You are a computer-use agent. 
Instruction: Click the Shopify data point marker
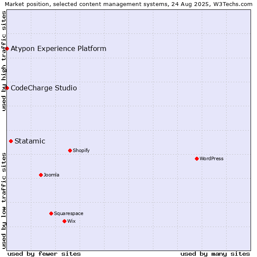70,150
